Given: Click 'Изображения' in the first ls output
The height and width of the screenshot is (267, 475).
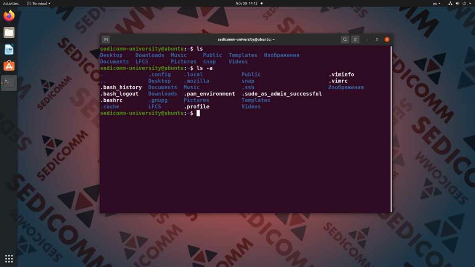Looking at the screenshot, I should [x=282, y=55].
